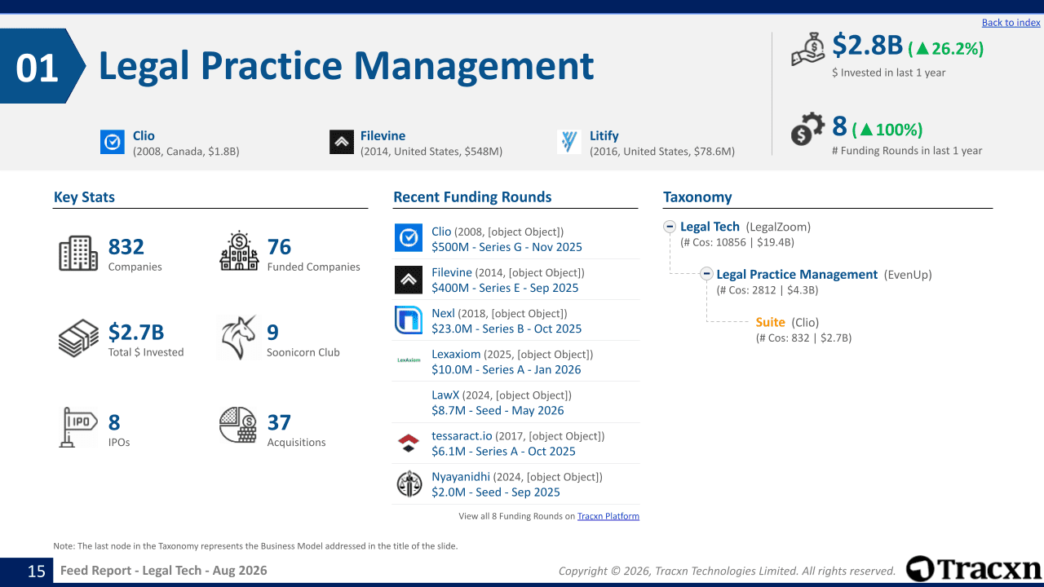Click the "Taxonomy" section heading
The image size is (1044, 587).
(697, 196)
